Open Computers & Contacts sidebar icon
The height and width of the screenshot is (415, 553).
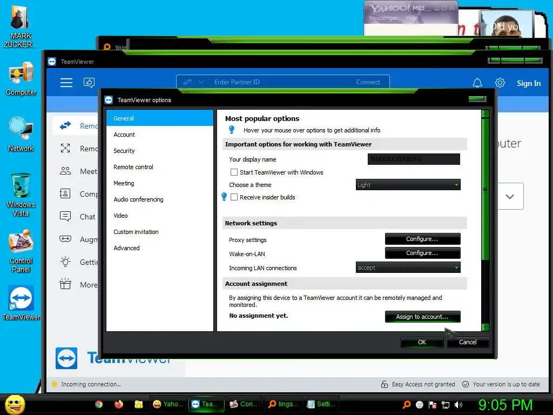click(x=65, y=194)
